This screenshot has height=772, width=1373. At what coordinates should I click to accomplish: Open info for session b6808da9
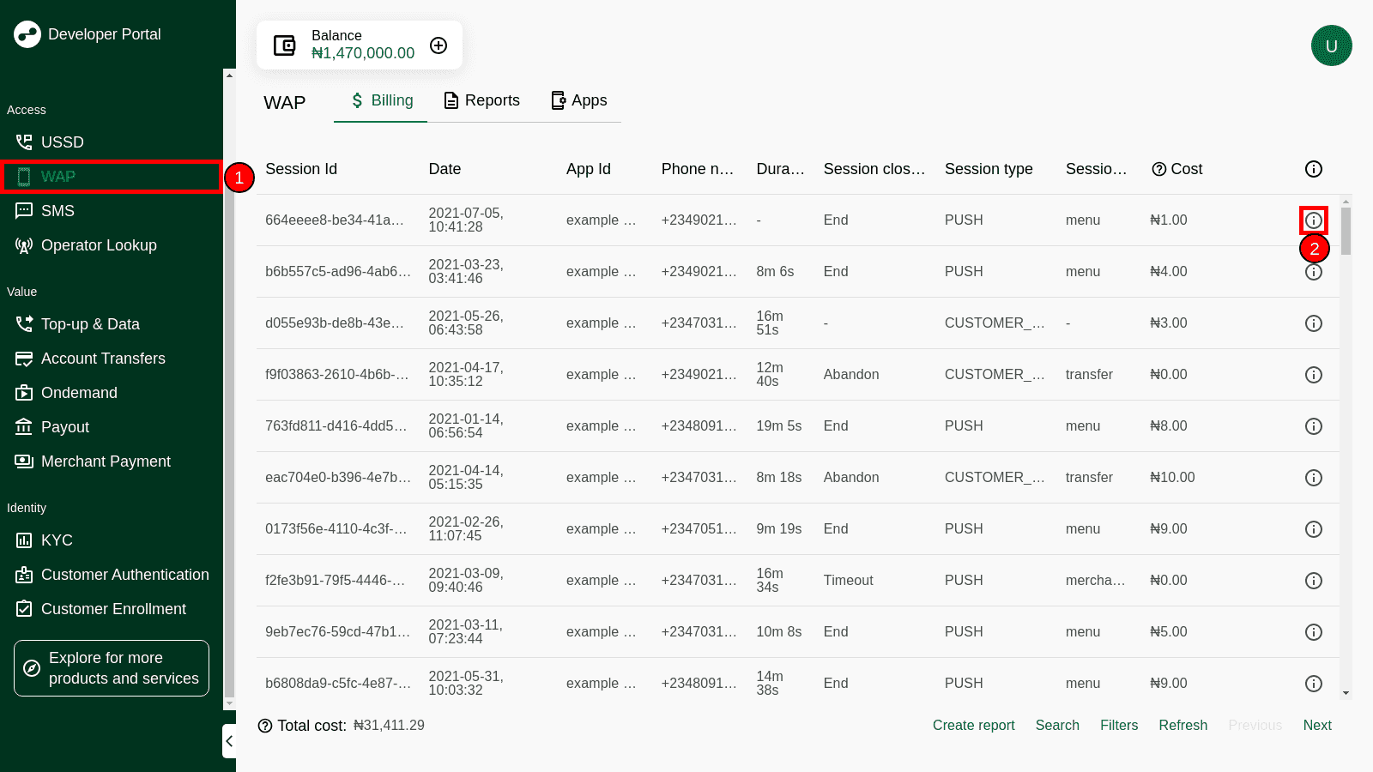(x=1313, y=684)
